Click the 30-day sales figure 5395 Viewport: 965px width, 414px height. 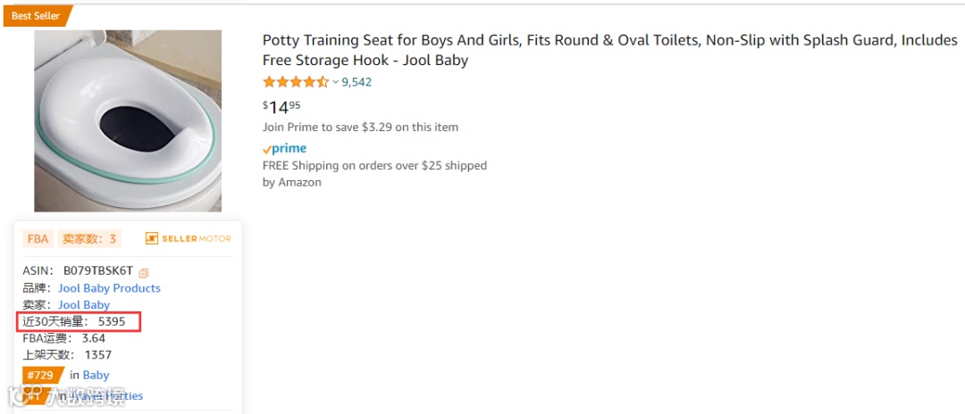pyautogui.click(x=112, y=321)
